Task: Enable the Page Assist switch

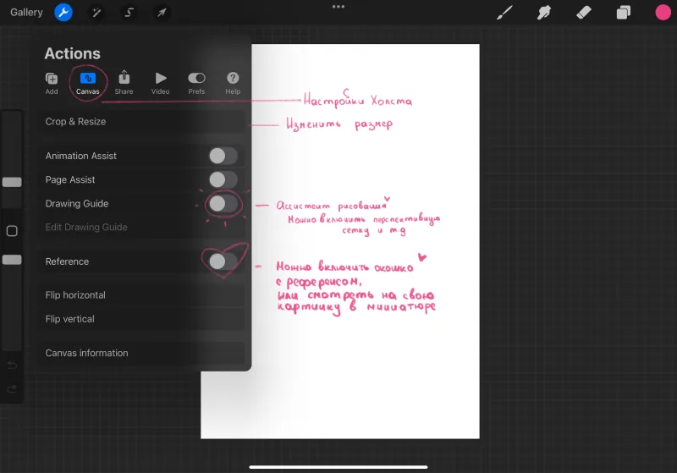Action: 223,179
